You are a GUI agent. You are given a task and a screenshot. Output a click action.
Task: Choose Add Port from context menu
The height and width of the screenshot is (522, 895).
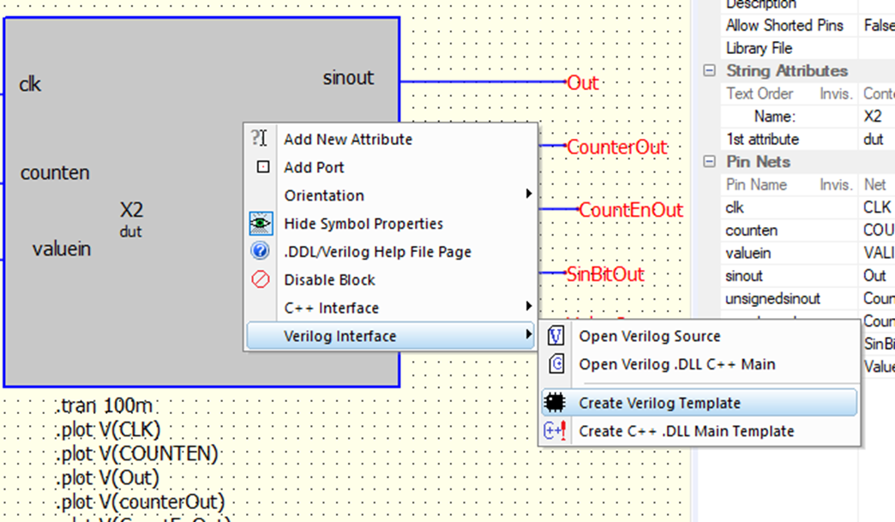[391, 167]
